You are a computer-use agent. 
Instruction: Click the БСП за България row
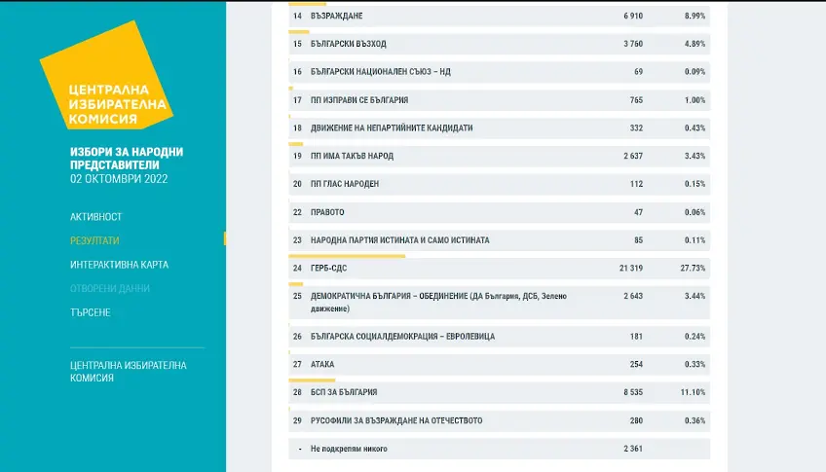(499, 392)
